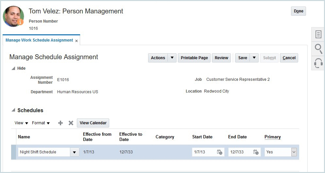
Task: Collapse the Schedules section
Action: pyautogui.click(x=13, y=110)
